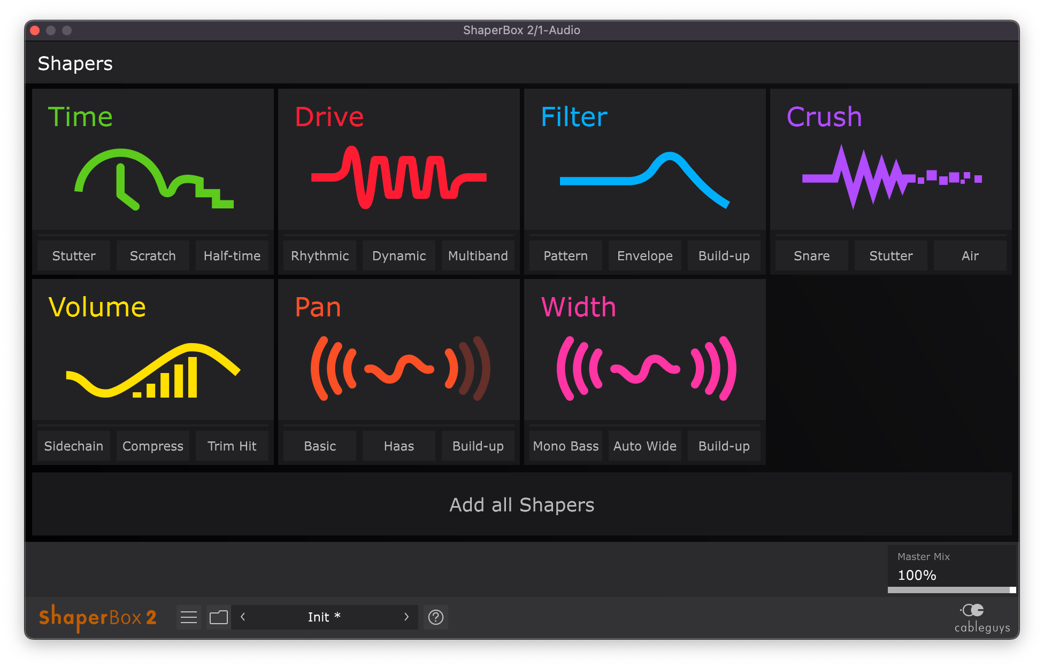Add the Filter shaper via its blue curve icon
This screenshot has width=1044, height=668.
click(x=644, y=180)
